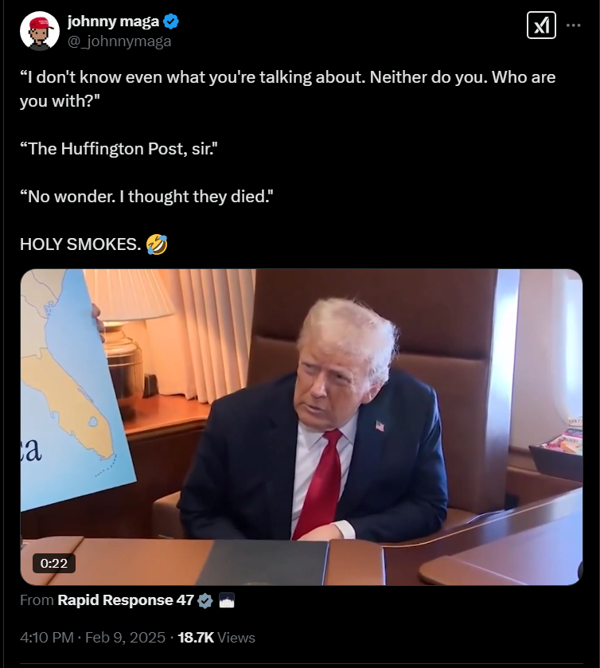This screenshot has width=600, height=668.
Task: Click the blue verified badge beside johnny maga
Action: click(x=171, y=21)
